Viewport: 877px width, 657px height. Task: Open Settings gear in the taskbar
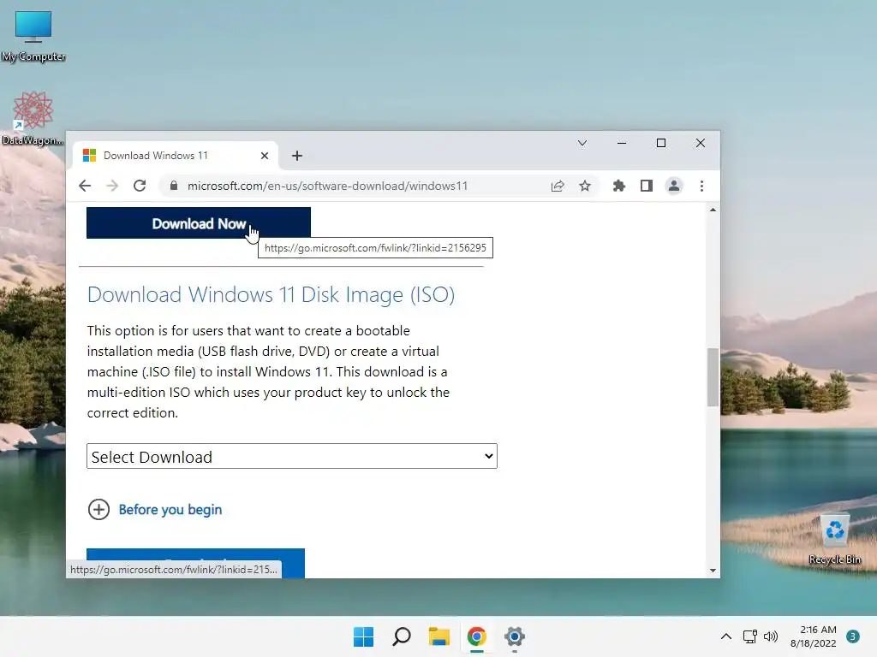point(515,636)
